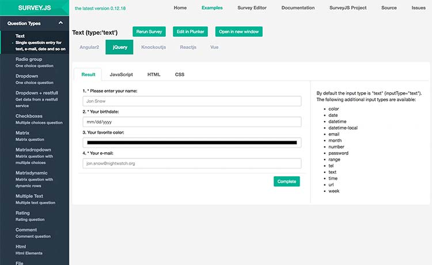Focus the e-mail input field
This screenshot has width=432, height=265.
click(x=192, y=164)
